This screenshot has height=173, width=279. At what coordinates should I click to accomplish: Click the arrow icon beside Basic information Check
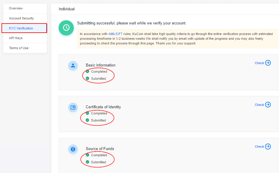(x=268, y=63)
